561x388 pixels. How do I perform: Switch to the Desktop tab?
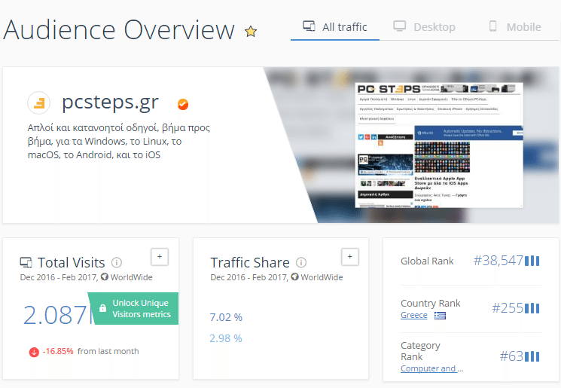pos(425,27)
